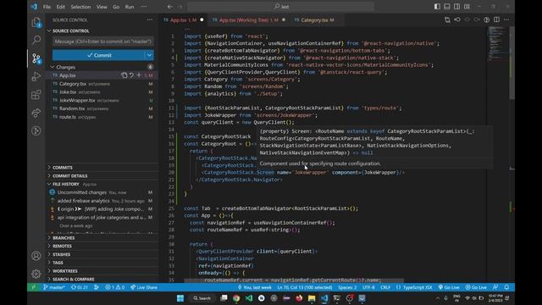Select 'added firebase analytics' history entry

[102, 201]
